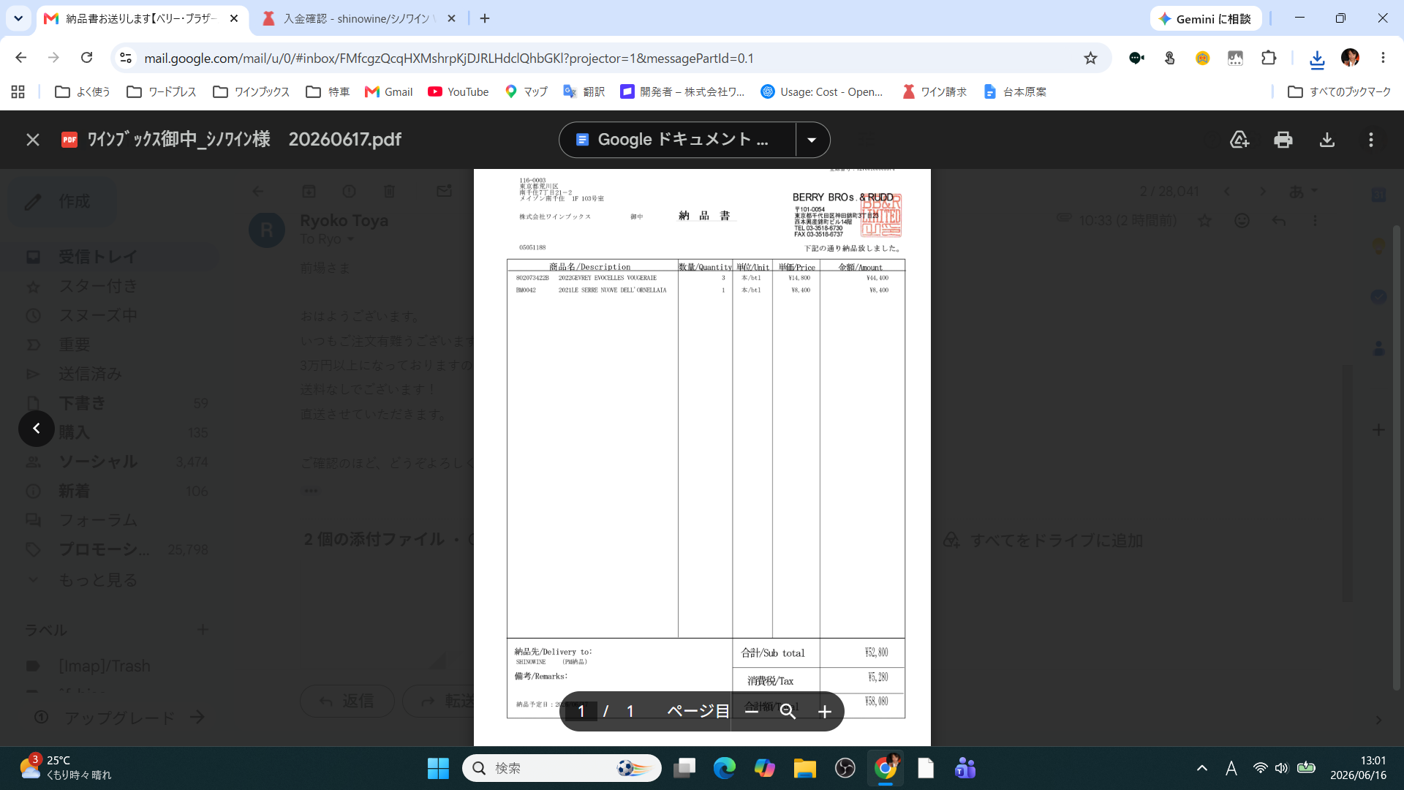This screenshot has width=1404, height=790.
Task: Open with Google ドキュメント button
Action: [x=677, y=140]
